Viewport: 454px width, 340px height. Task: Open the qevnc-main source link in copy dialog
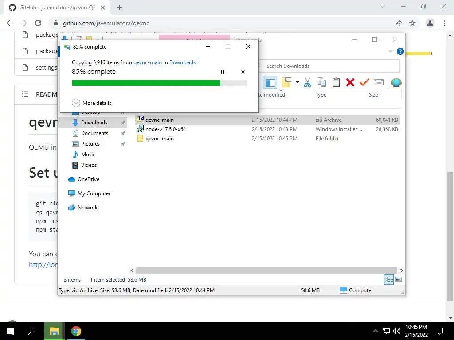pos(147,62)
